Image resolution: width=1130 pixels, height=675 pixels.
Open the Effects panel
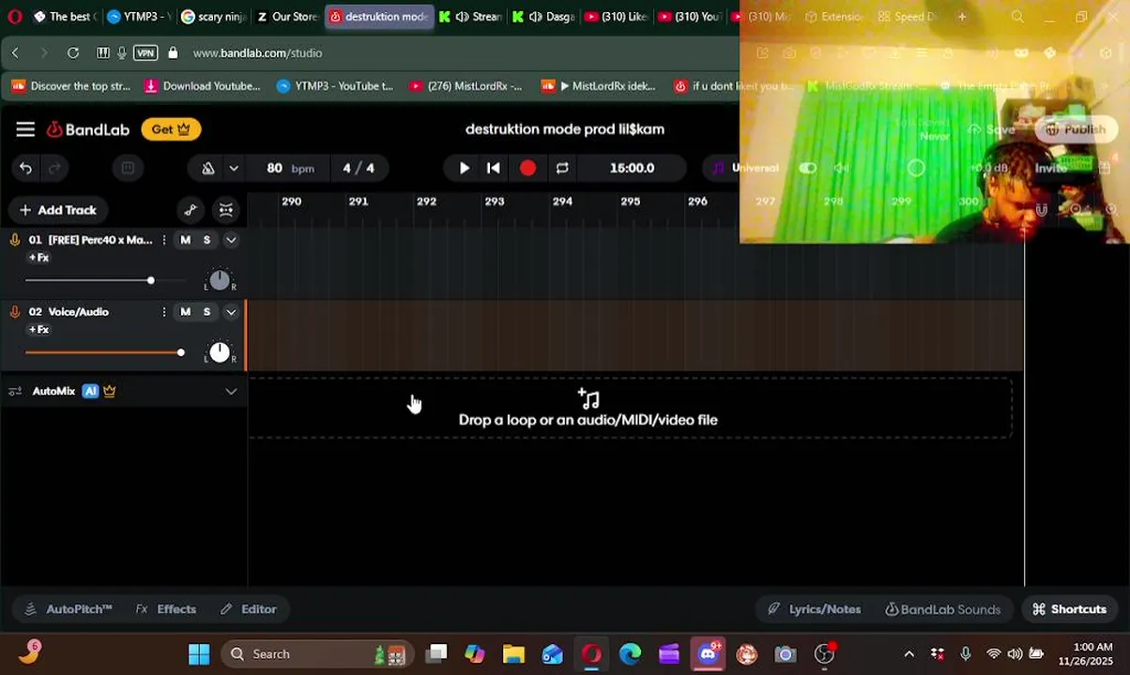[166, 609]
